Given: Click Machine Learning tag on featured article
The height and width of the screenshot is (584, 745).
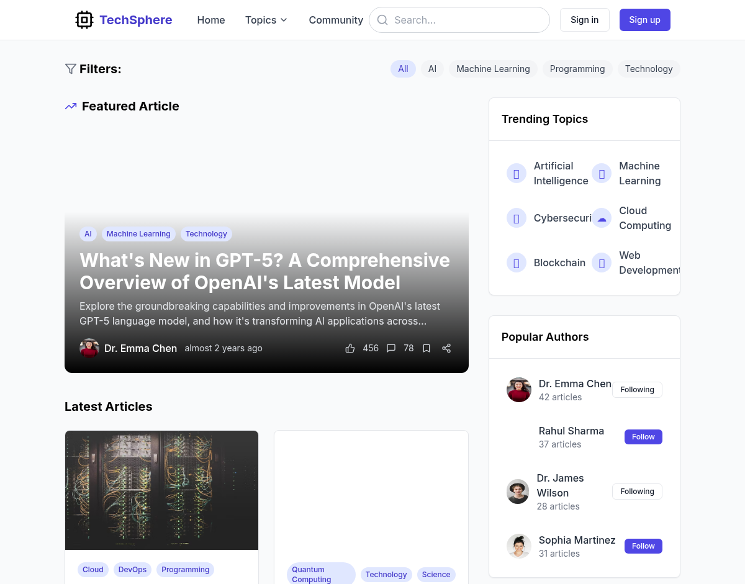Looking at the screenshot, I should [138, 234].
